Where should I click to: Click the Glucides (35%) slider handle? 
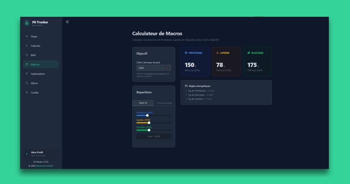(149, 130)
